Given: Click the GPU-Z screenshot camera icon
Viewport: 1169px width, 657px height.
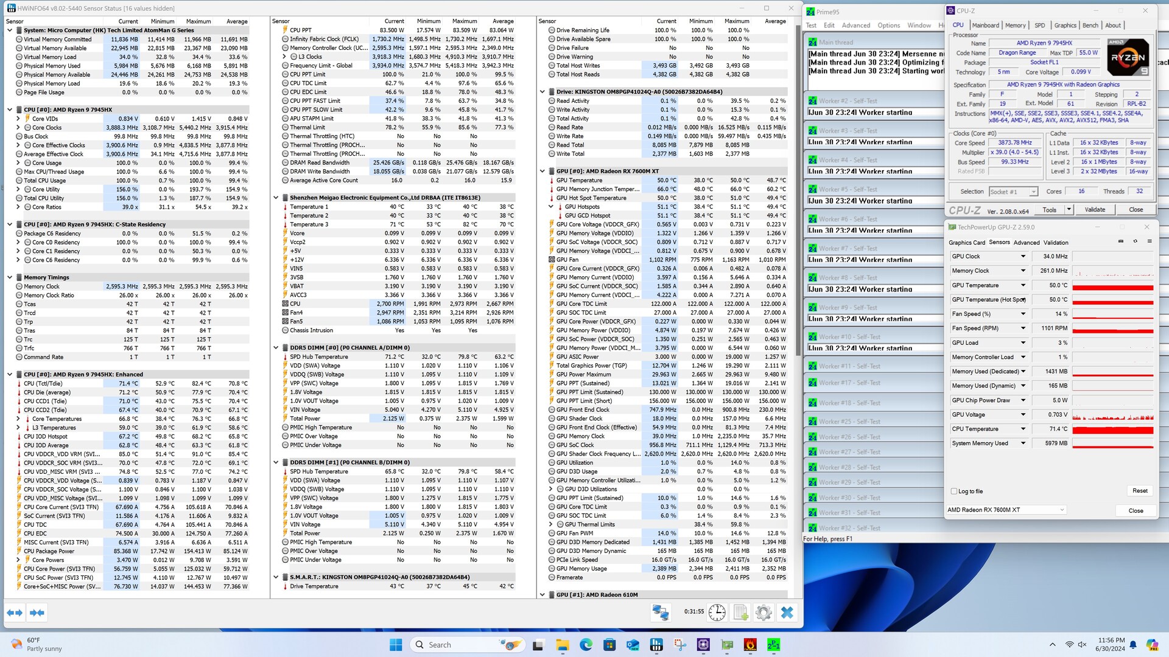Looking at the screenshot, I should click(1121, 242).
